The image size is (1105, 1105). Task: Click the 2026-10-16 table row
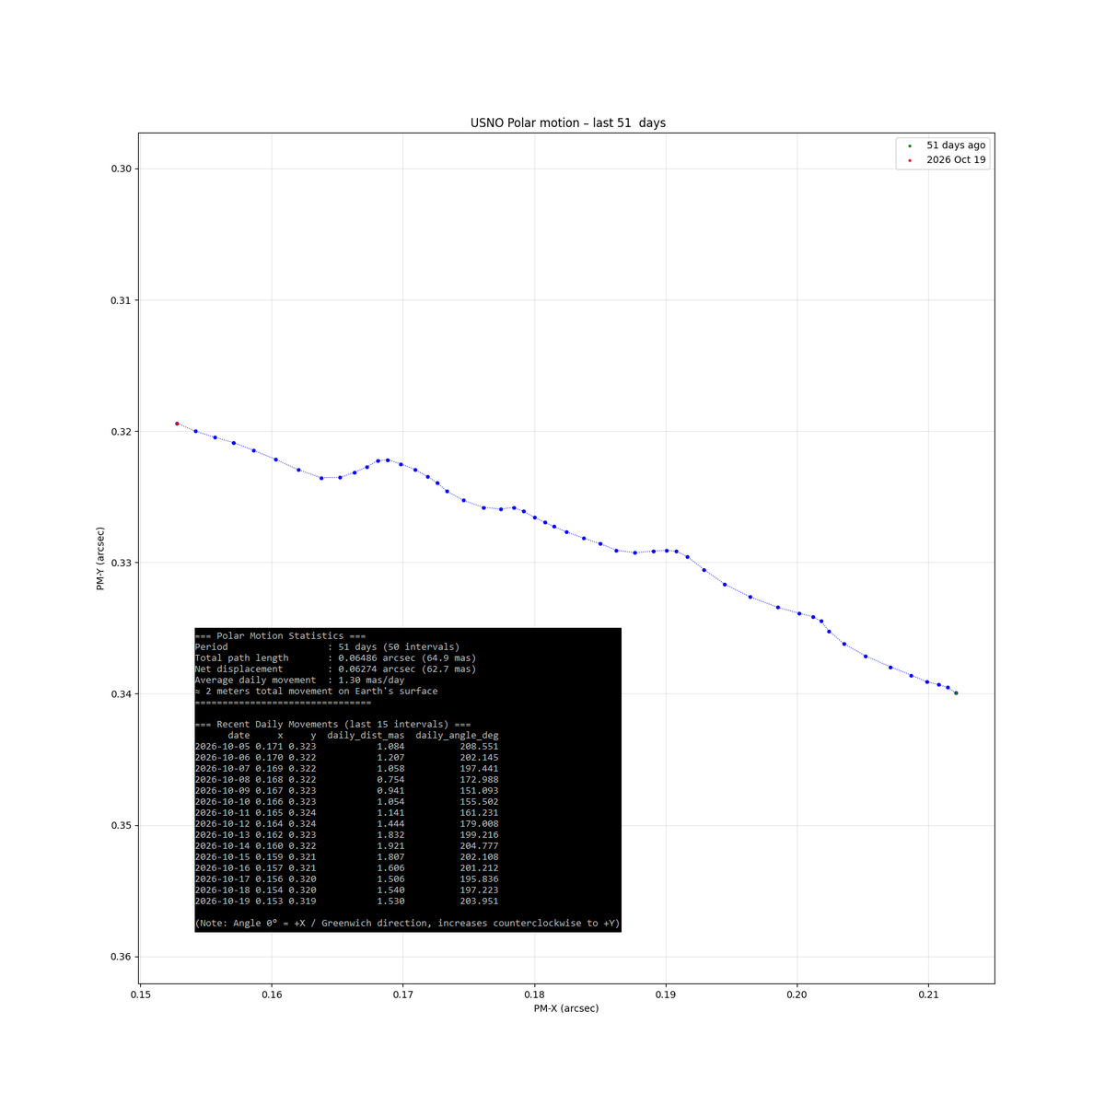coord(346,867)
